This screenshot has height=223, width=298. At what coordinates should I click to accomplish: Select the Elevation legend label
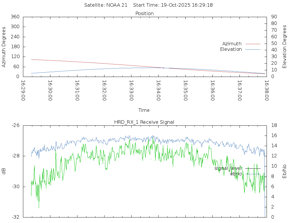(x=231, y=49)
